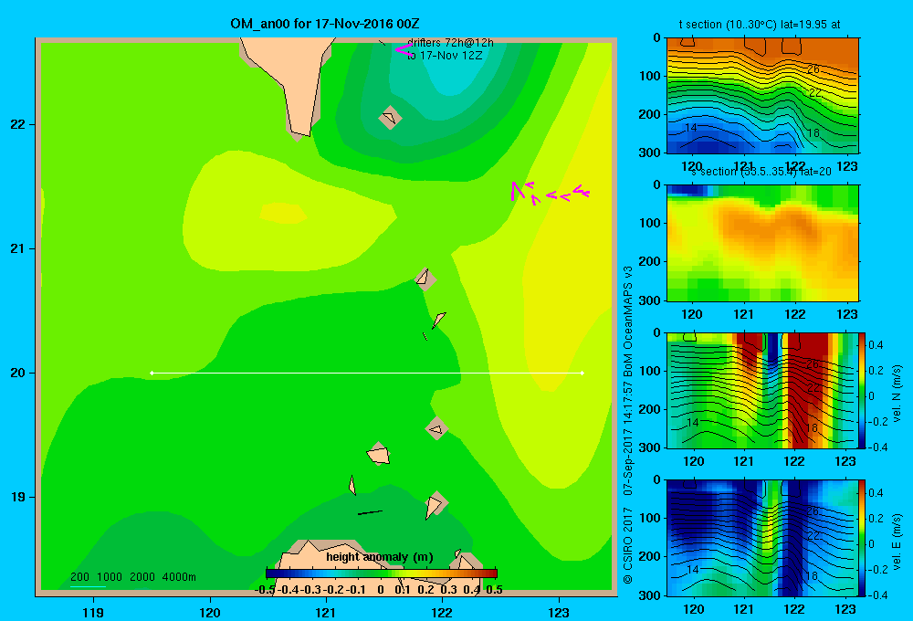This screenshot has width=913, height=621.
Task: Click the "to 17-Nov 12Z" text
Action: click(445, 56)
